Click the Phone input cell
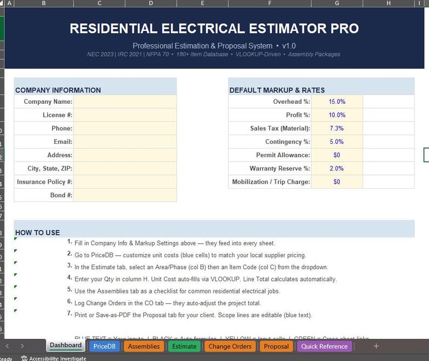The image size is (429, 361). coord(125,129)
